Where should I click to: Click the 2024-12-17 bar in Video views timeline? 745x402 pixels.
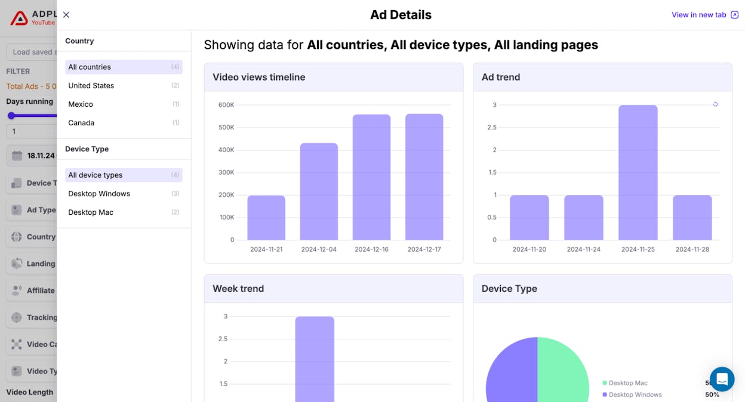[424, 177]
